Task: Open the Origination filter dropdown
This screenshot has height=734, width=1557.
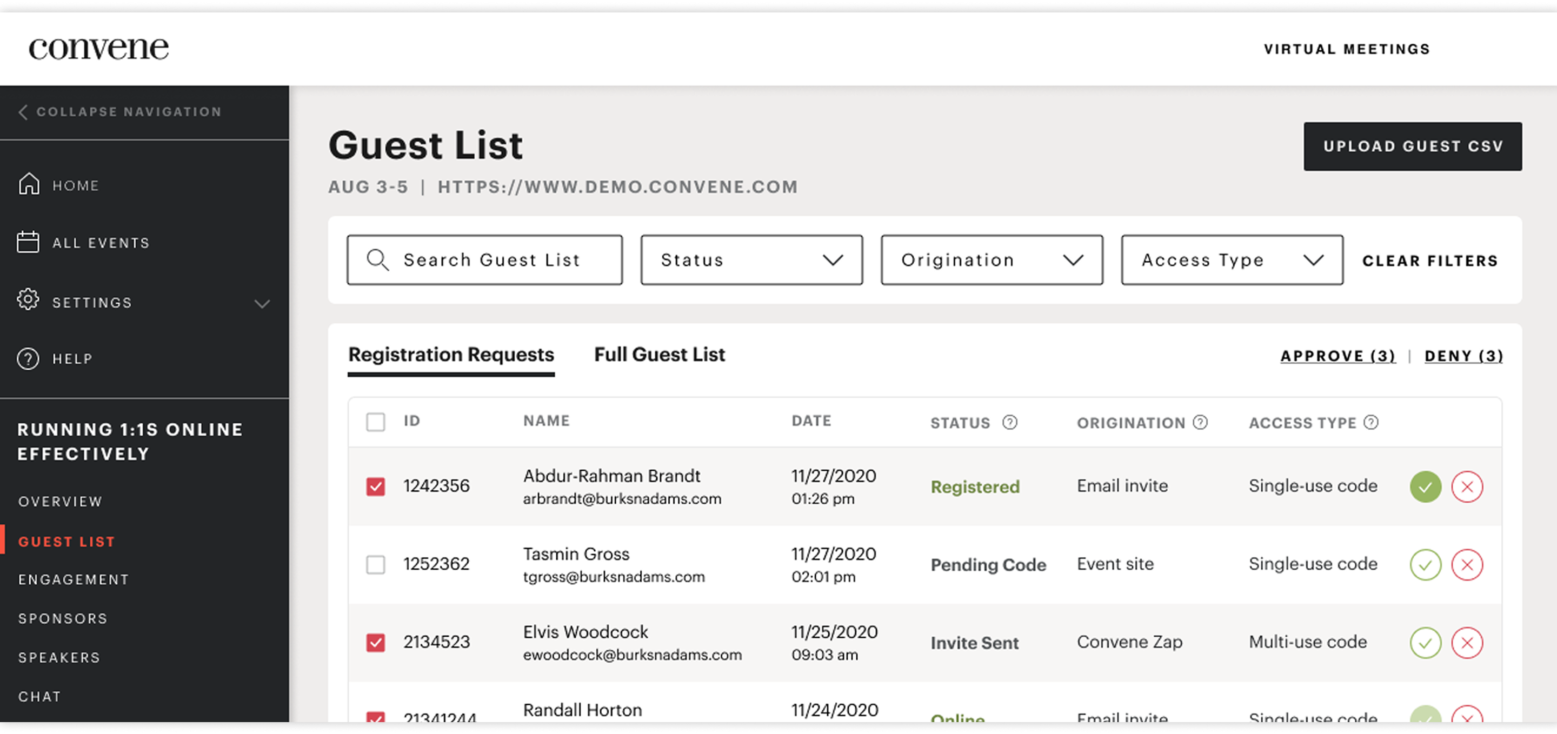Action: [x=992, y=260]
